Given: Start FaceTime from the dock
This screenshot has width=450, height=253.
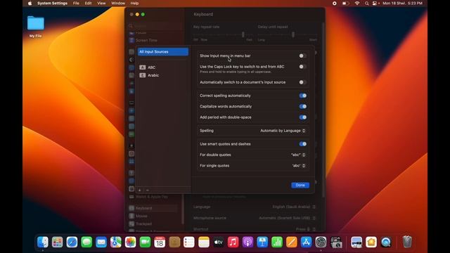Looking at the screenshot, I should click(146, 242).
